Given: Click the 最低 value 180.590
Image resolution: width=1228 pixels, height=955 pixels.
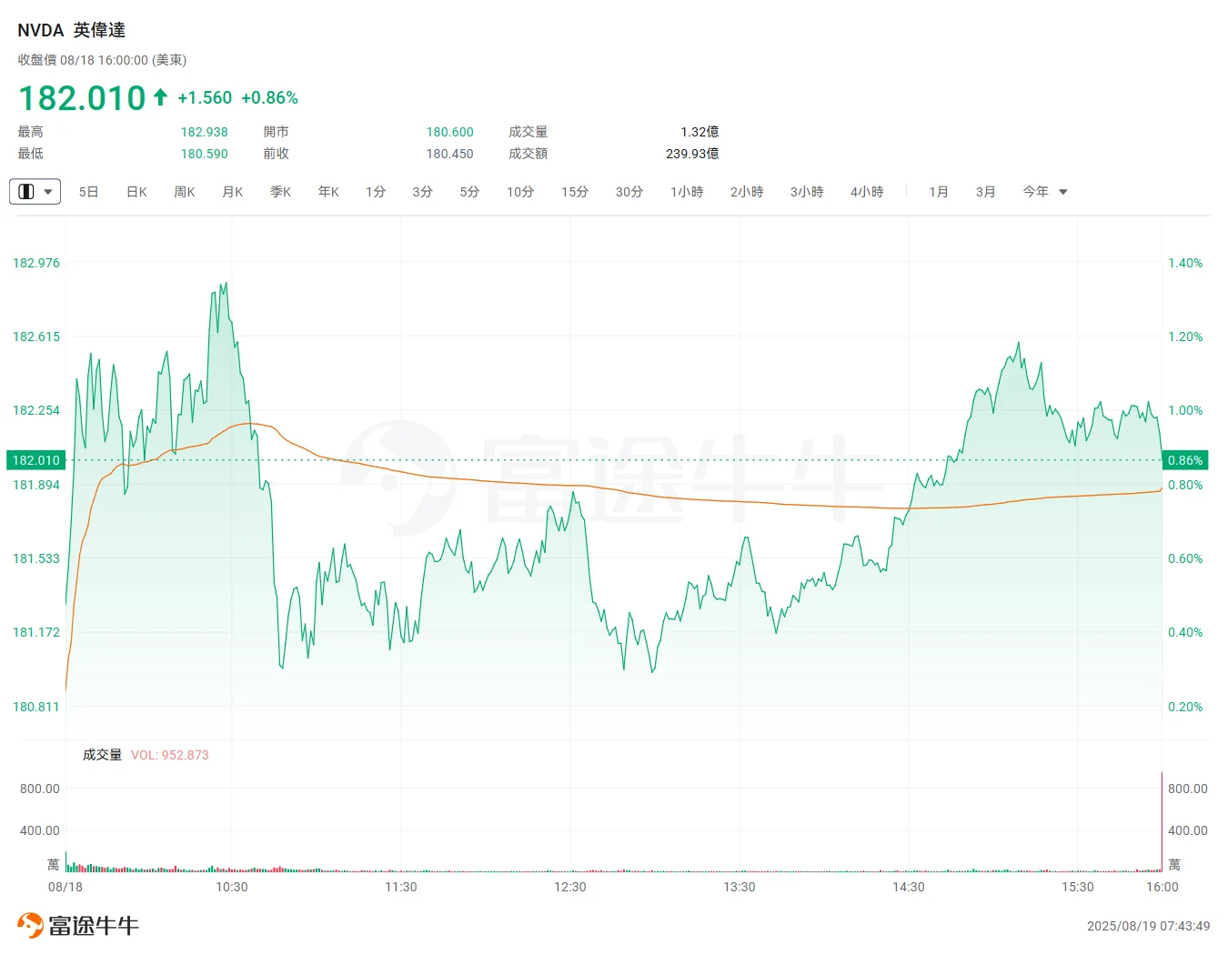Looking at the screenshot, I should (205, 154).
